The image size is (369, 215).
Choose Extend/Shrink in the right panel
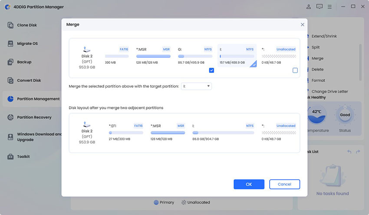tap(324, 36)
